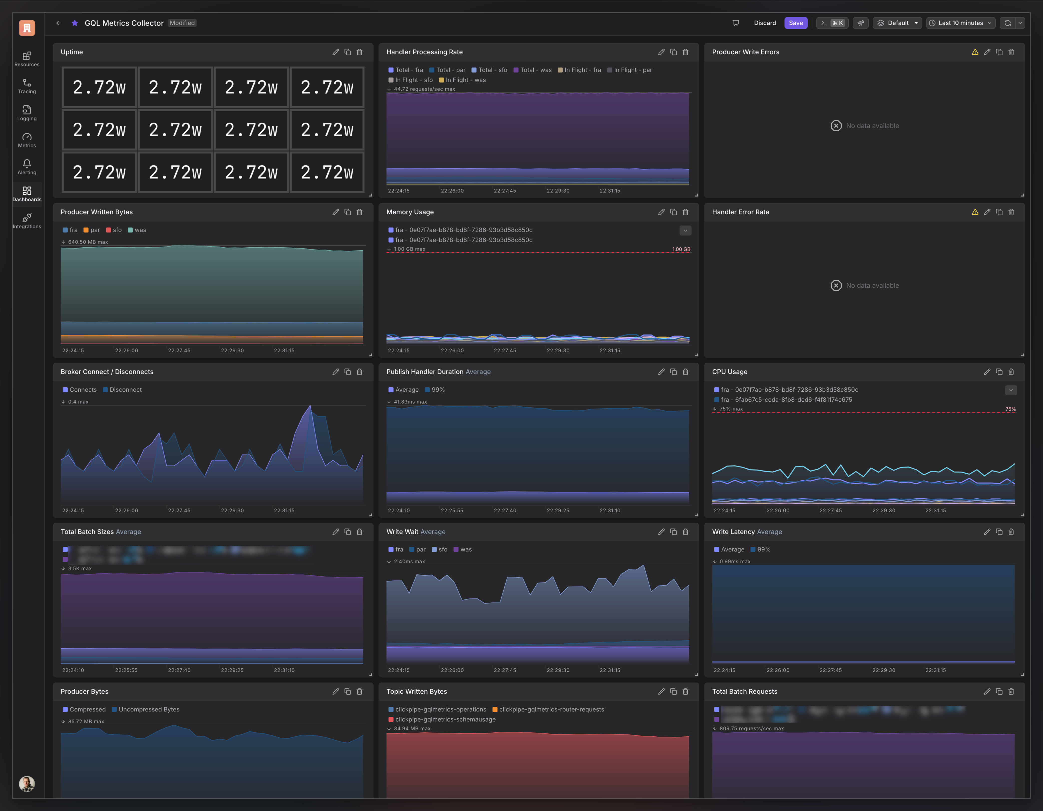Hide the Disconnect series in Broker Connect chart

122,389
